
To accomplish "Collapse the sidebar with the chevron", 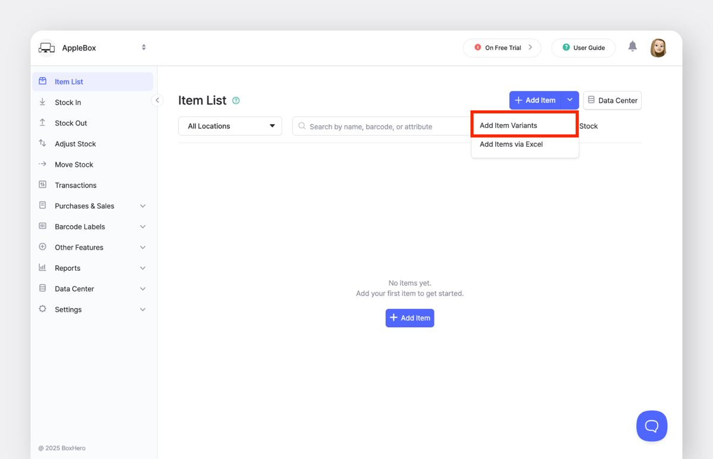I will point(157,100).
